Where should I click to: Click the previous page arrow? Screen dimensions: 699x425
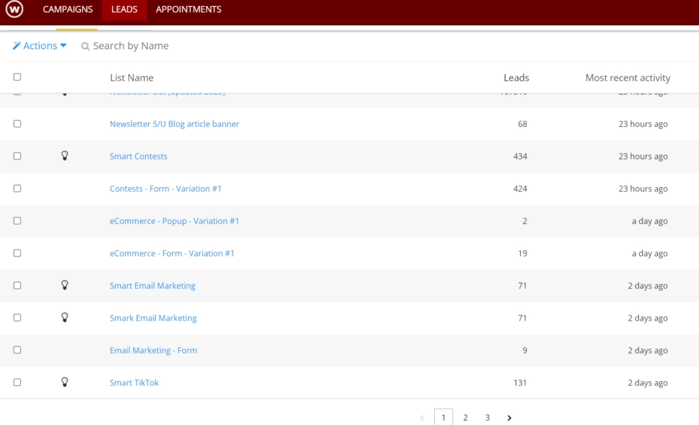(x=422, y=418)
